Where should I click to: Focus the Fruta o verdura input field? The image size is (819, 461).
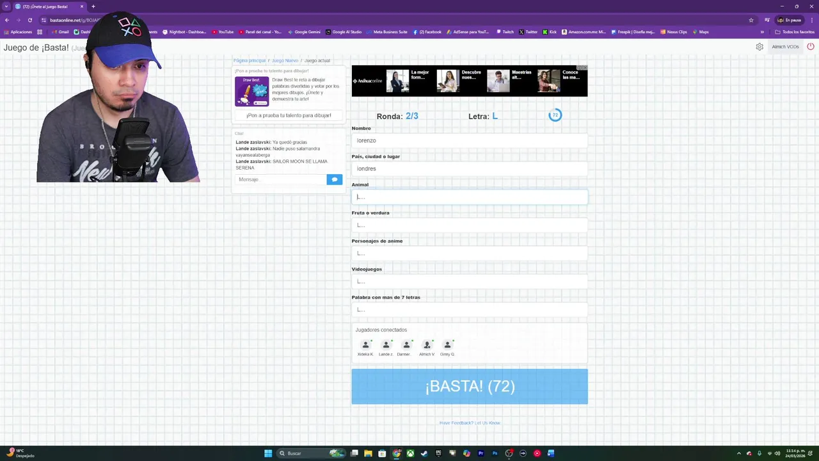pos(470,225)
